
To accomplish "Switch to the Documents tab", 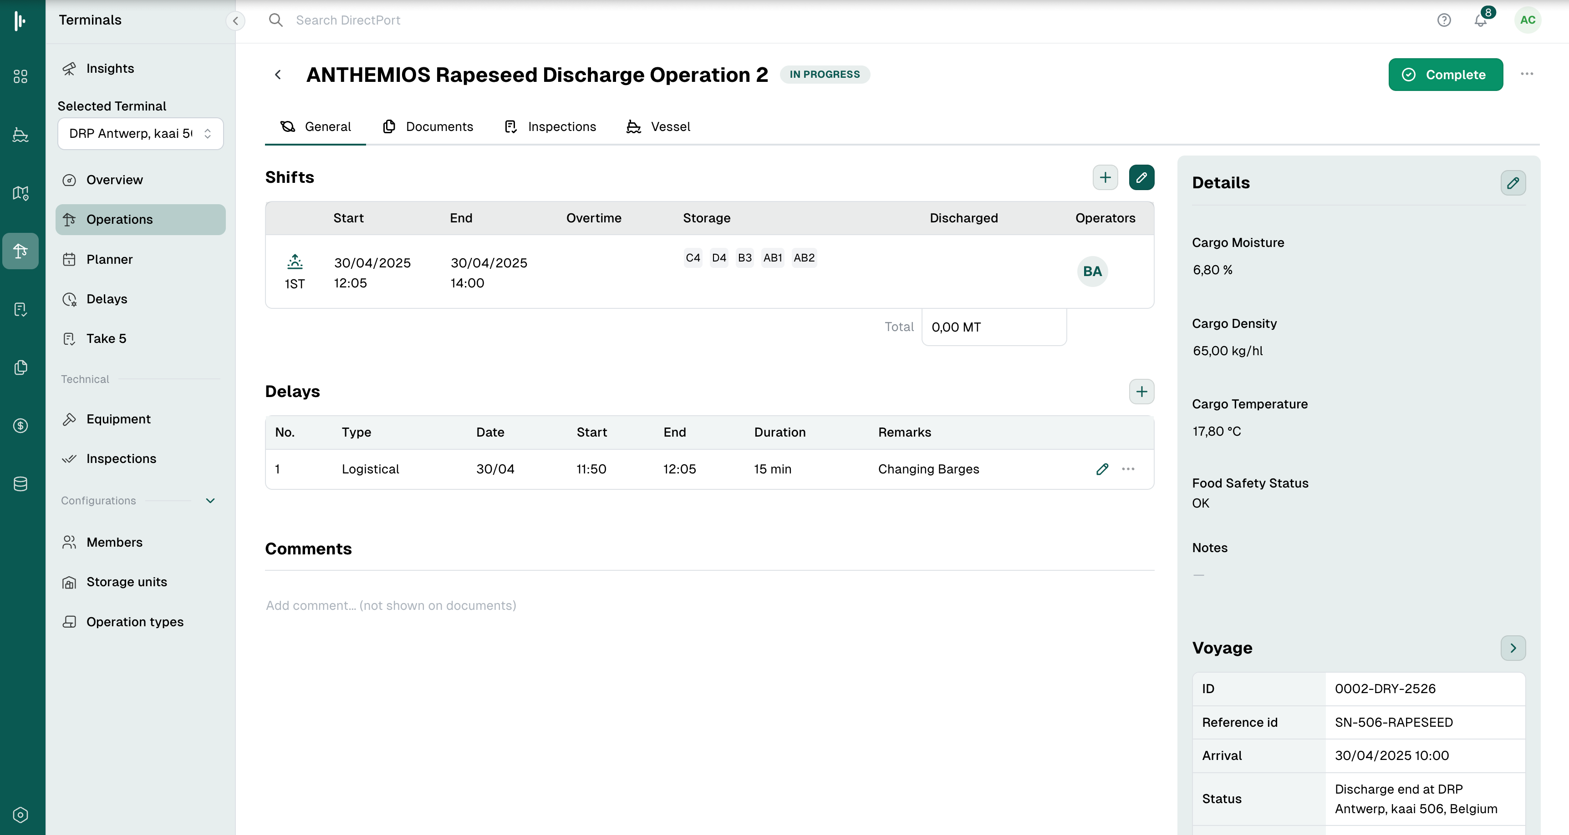I will [x=428, y=126].
